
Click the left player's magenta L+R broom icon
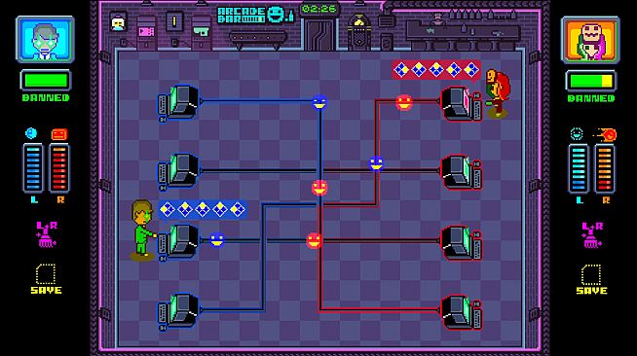pos(47,234)
